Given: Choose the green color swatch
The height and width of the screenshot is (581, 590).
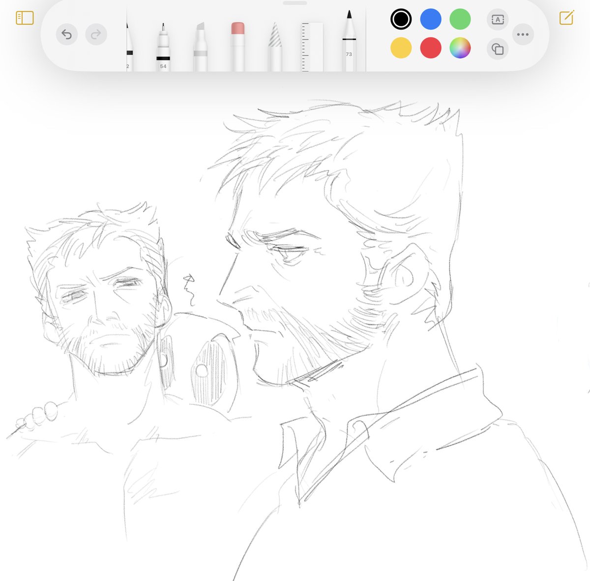Looking at the screenshot, I should pos(460,19).
